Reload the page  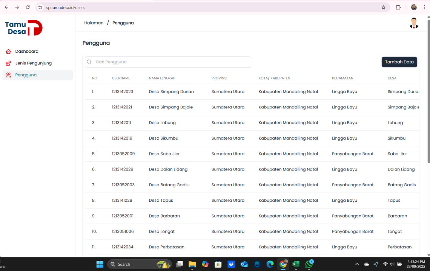tap(28, 7)
